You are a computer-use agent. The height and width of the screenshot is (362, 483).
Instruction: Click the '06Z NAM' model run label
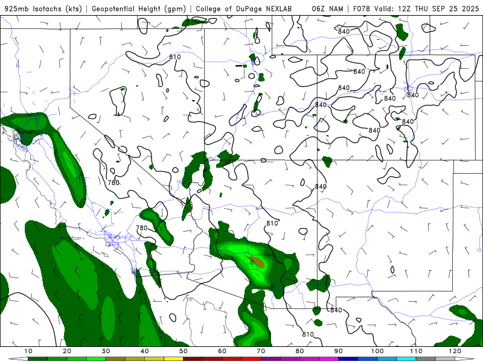coord(327,8)
